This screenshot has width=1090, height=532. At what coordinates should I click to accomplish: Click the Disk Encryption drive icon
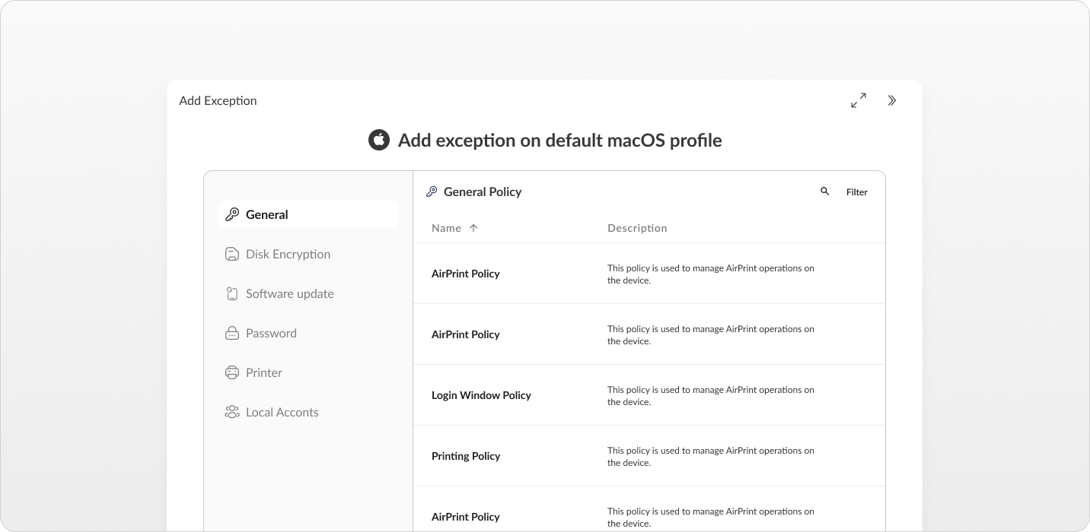232,254
